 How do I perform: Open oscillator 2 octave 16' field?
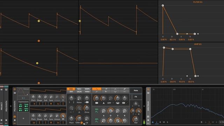(x=33, y=122)
